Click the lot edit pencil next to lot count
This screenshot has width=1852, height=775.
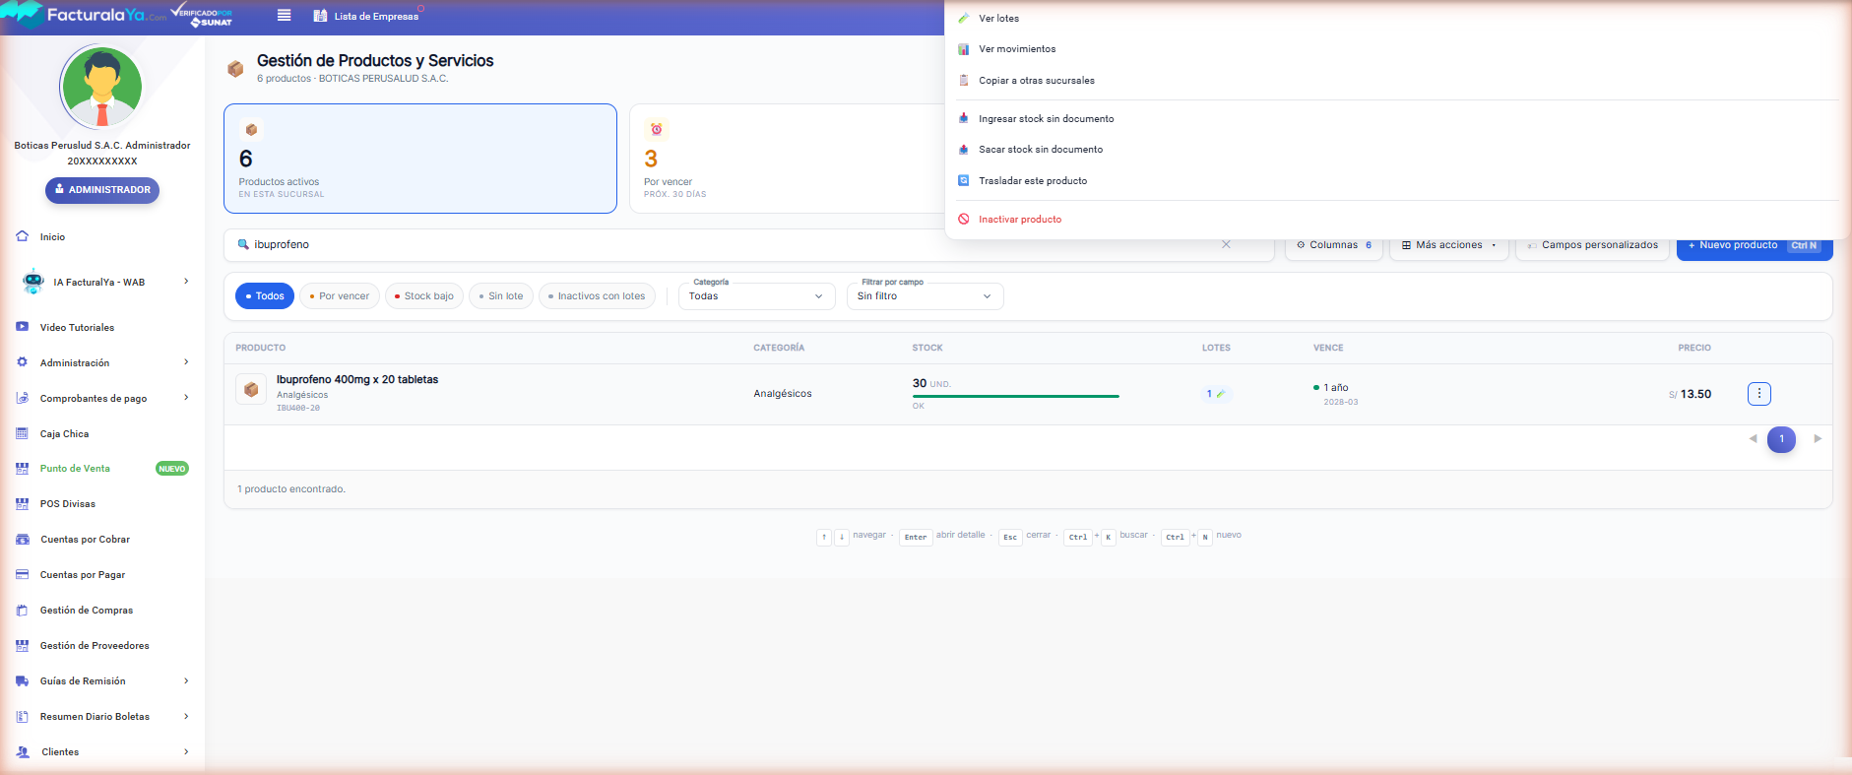1221,394
